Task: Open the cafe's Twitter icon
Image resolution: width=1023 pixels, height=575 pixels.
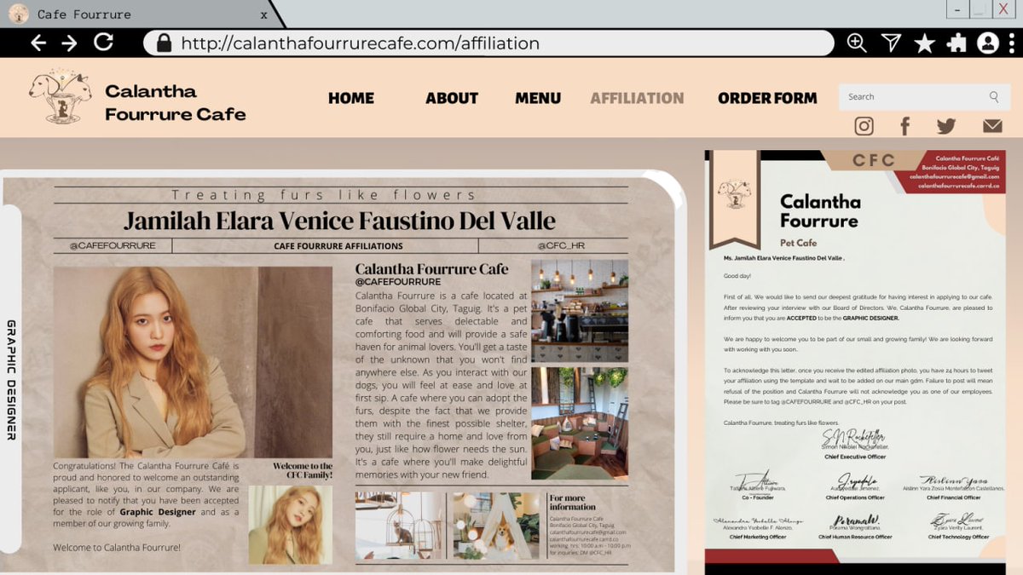Action: tap(946, 126)
